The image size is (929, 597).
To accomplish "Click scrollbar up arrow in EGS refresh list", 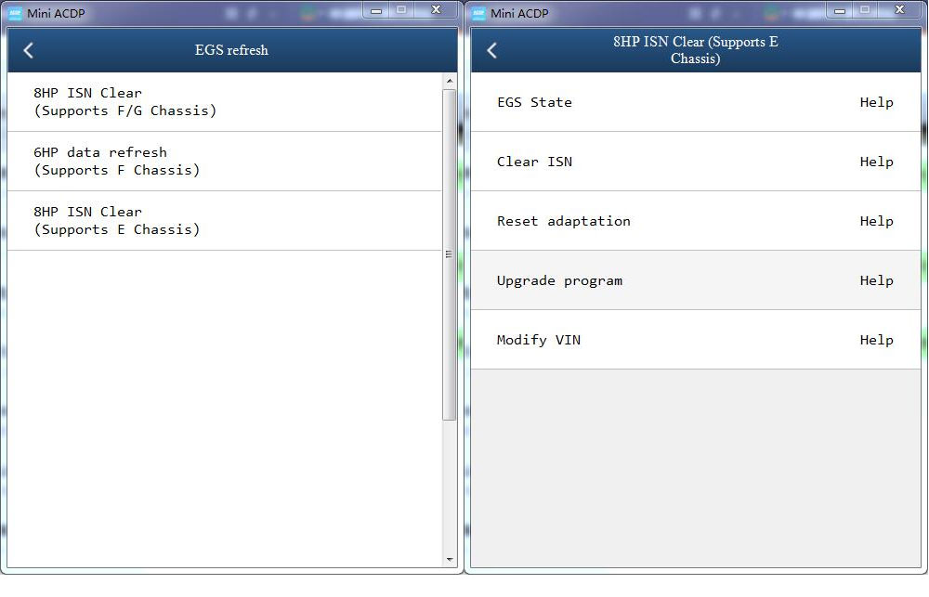I will 450,81.
